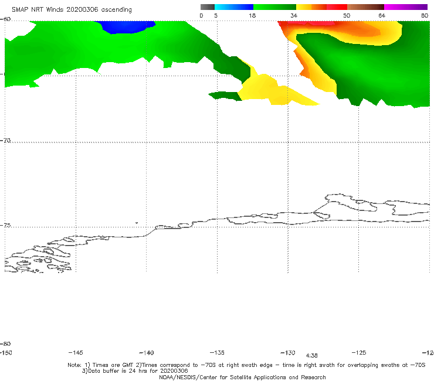The height and width of the screenshot is (381, 434).
Task: Click the longitude label '-135'
Action: pos(217,352)
